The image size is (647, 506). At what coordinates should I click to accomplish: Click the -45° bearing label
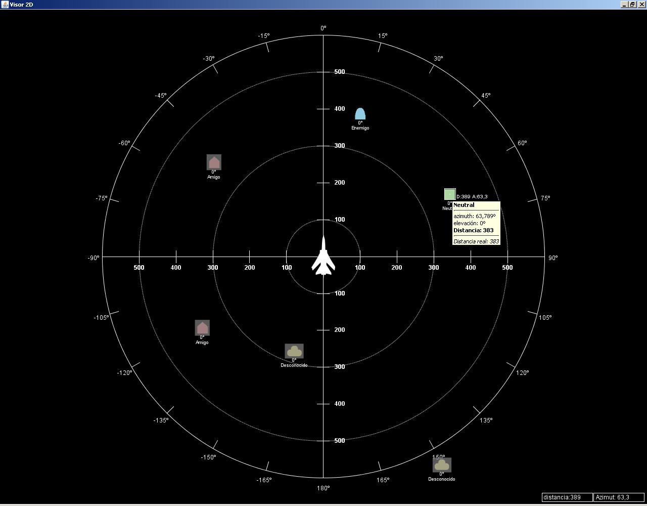[x=161, y=96]
